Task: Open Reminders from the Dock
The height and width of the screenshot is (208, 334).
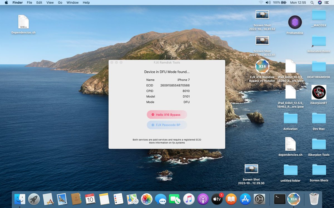Action: coord(118,199)
